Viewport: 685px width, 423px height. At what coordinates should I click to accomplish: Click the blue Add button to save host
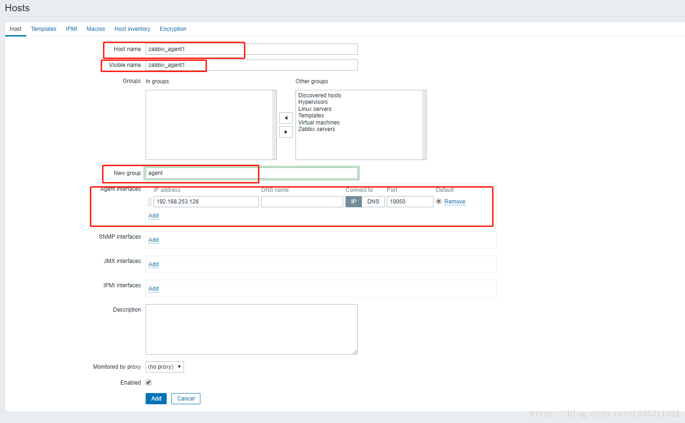156,399
